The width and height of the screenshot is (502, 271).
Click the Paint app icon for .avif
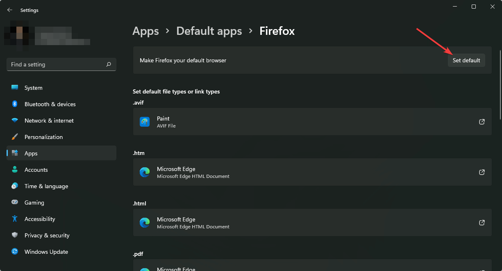tap(145, 122)
